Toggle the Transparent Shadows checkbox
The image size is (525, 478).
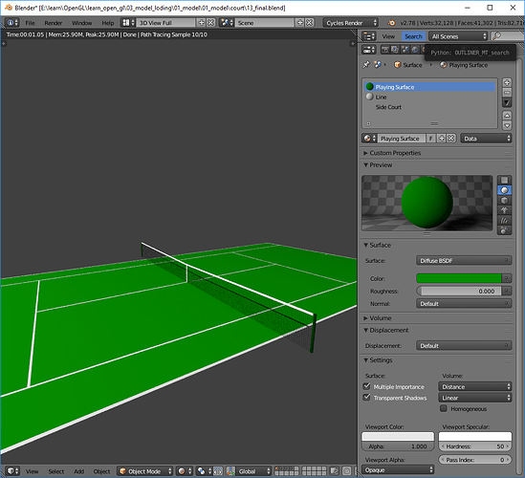click(367, 398)
